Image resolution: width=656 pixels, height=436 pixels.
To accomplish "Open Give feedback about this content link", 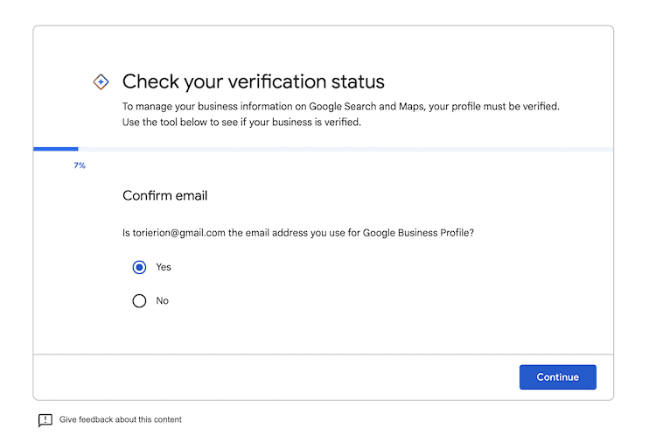I will tap(121, 419).
